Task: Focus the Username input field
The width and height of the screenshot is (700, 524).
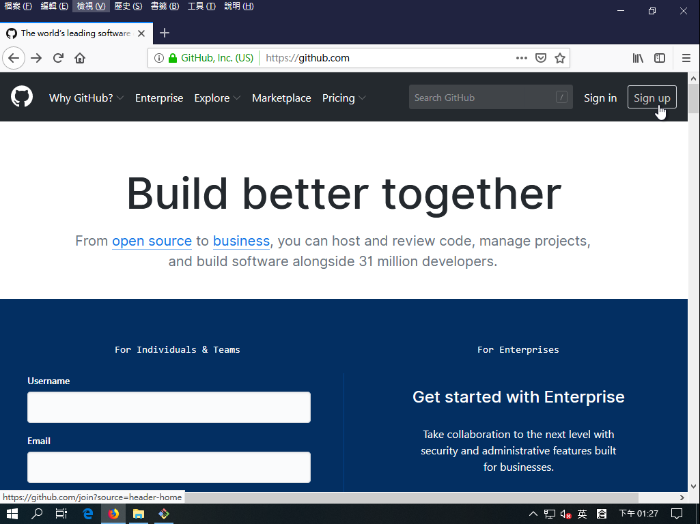Action: point(169,407)
